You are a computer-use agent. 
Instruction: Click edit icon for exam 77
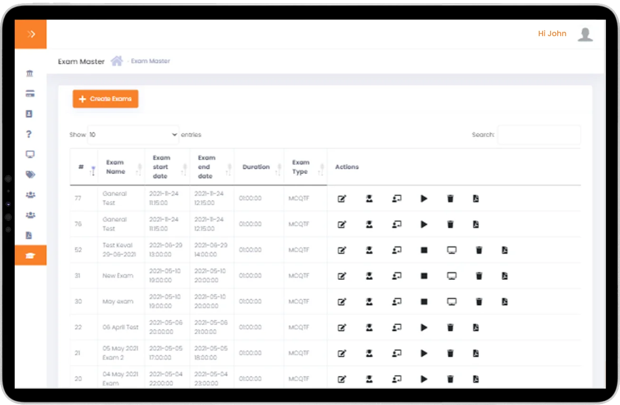(341, 199)
